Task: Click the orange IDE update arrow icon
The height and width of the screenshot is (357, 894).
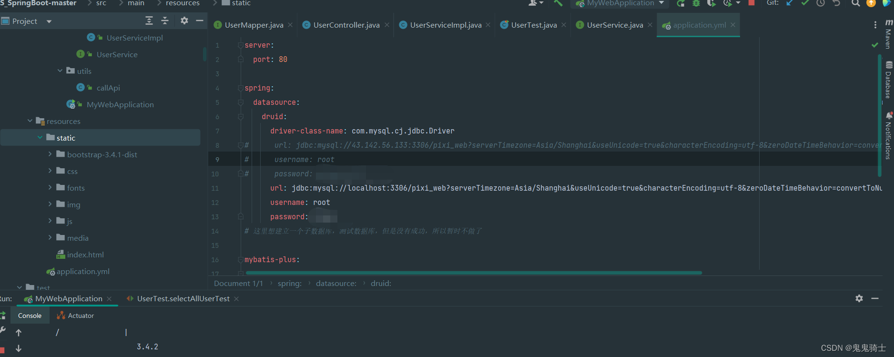Action: click(x=871, y=3)
